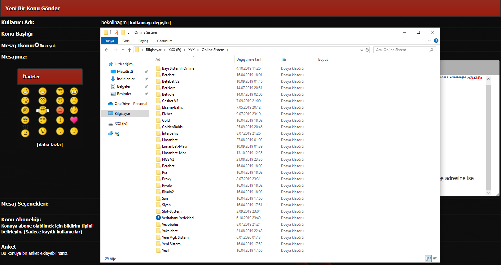Viewport: 501px width, 265px height.
Task: Switch to large thumbnails view icon
Action: click(435, 258)
